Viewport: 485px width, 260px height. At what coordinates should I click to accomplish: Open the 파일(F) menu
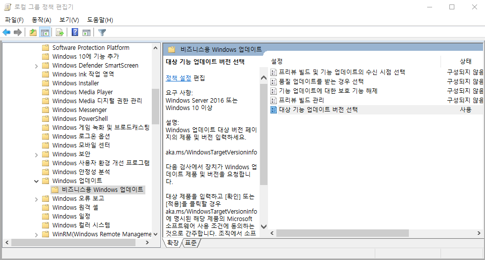coord(14,20)
